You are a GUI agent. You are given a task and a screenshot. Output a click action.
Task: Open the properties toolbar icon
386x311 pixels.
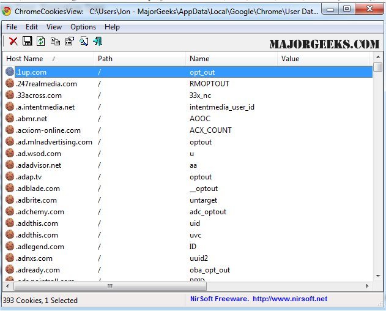click(x=69, y=41)
